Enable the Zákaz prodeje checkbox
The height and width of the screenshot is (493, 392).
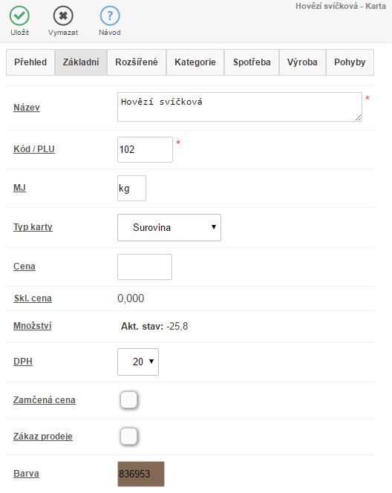(x=129, y=437)
